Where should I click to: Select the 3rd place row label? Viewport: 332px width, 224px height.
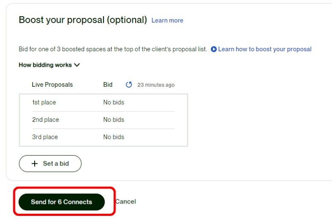[x=45, y=137]
